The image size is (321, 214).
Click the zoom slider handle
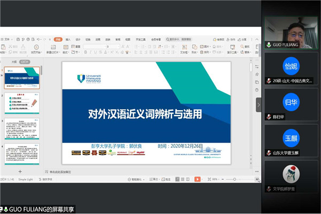tap(235, 179)
